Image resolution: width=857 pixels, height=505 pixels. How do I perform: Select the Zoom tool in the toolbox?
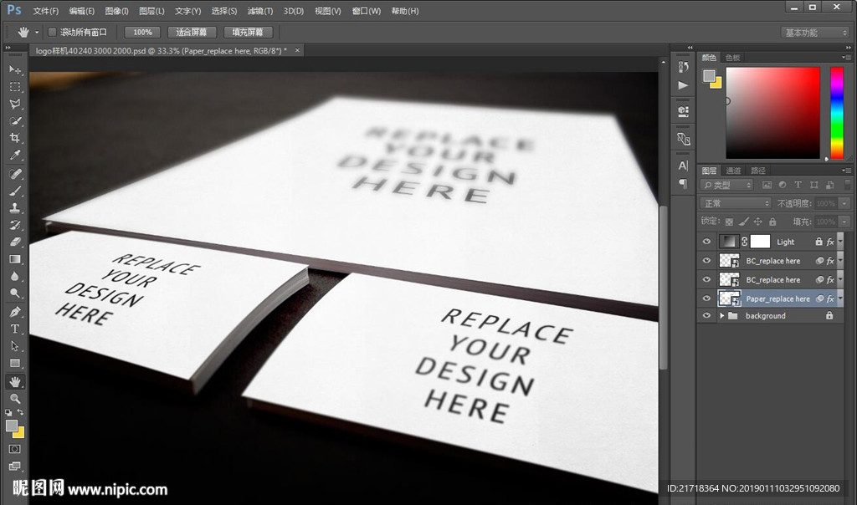(15, 398)
